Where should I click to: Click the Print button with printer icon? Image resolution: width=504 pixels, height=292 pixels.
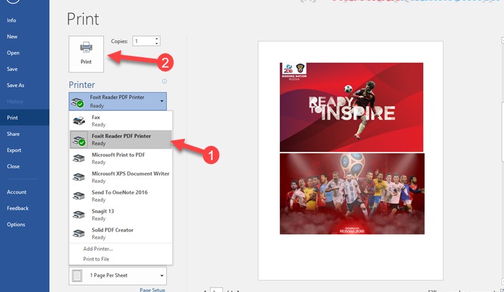pos(86,53)
